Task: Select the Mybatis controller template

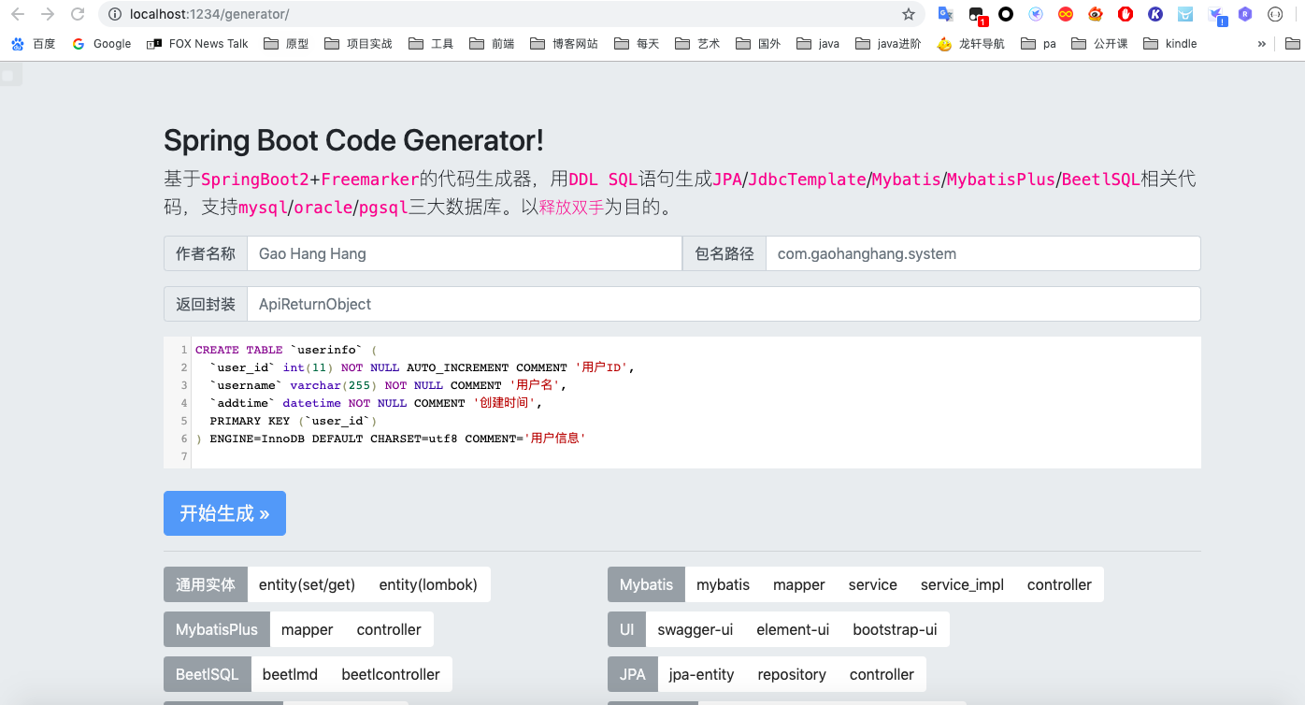Action: point(1059,584)
